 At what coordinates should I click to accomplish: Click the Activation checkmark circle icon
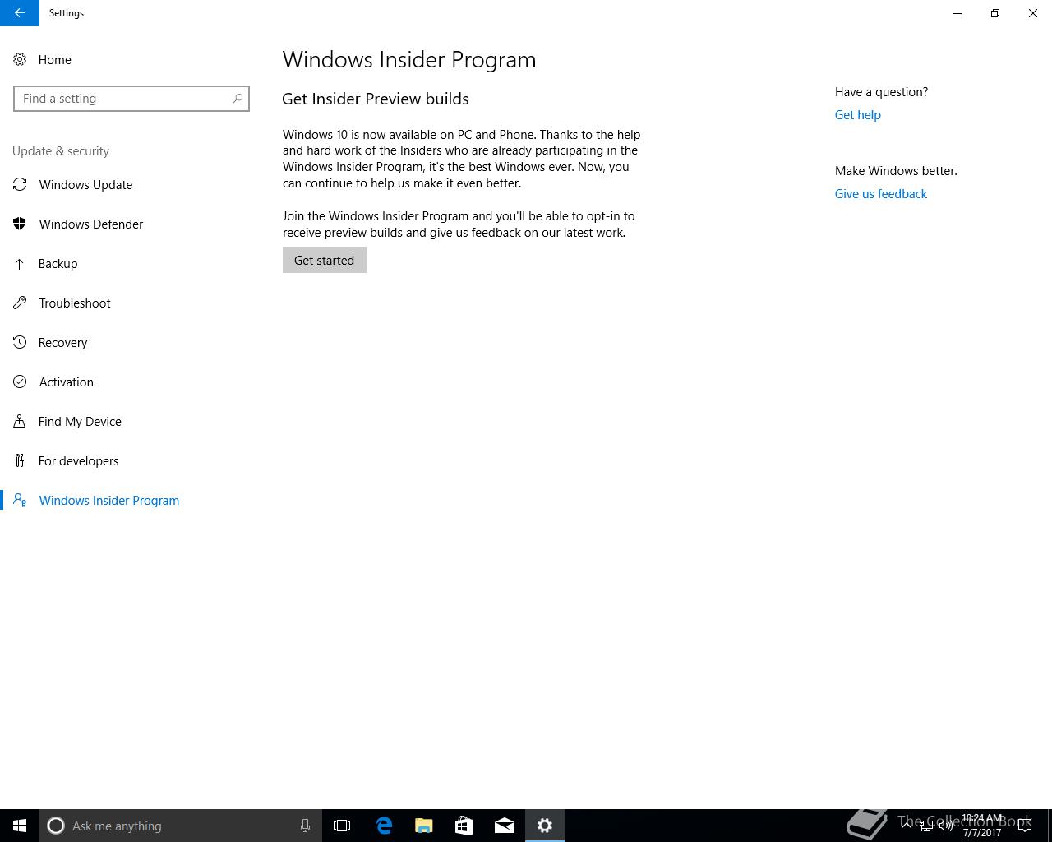pyautogui.click(x=20, y=382)
